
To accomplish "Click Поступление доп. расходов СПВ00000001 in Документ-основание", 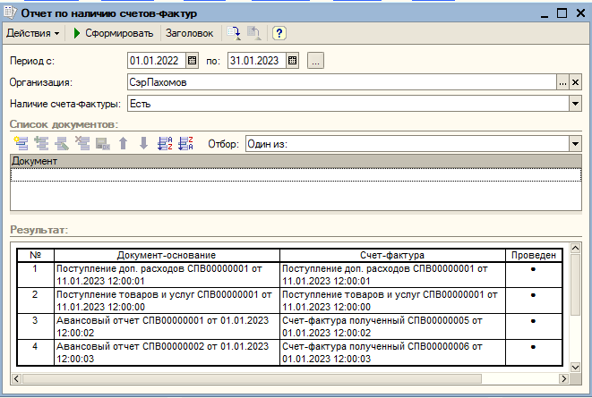I will click(167, 275).
